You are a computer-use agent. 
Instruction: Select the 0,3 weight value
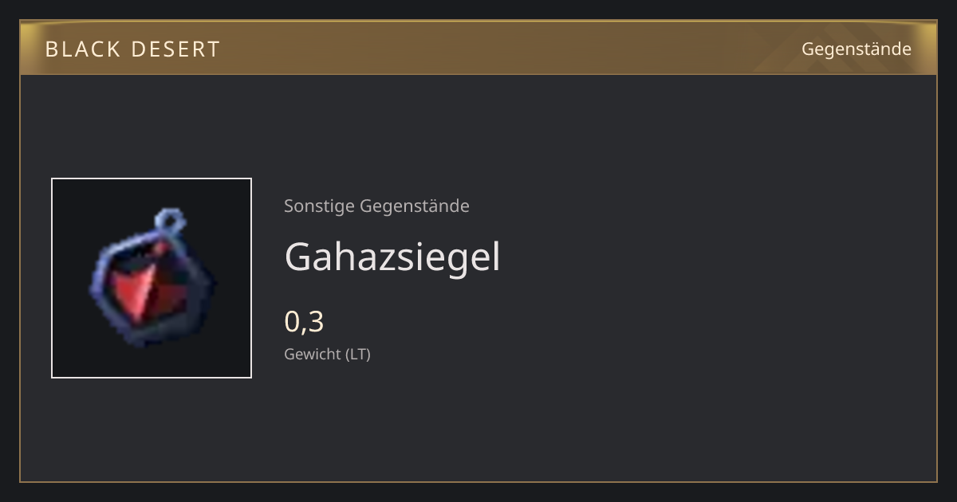pos(304,322)
